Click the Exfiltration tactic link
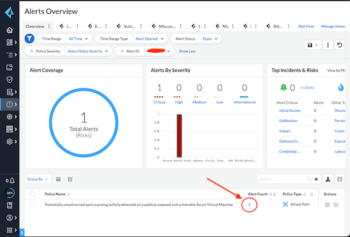The width and height of the screenshot is (350, 237). pyautogui.click(x=289, y=121)
